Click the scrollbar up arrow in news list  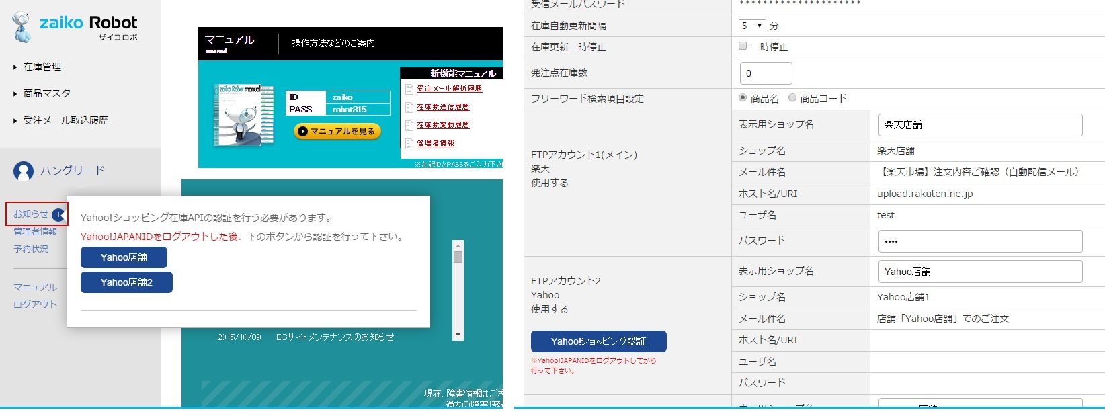click(458, 245)
